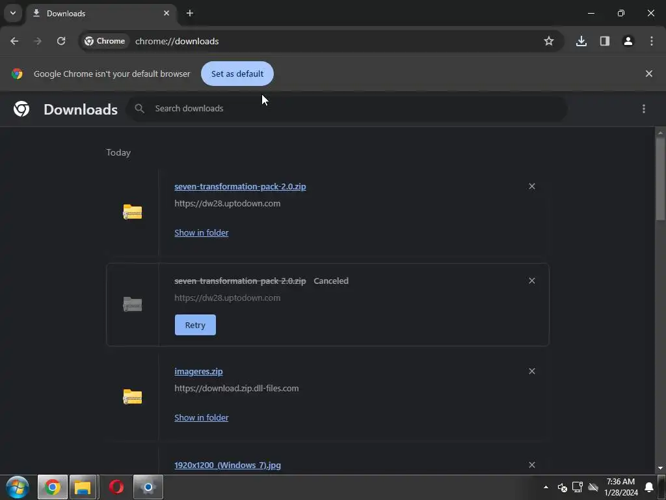Click https://download.zip.dll-files.com source text
666x500 pixels.
click(237, 388)
